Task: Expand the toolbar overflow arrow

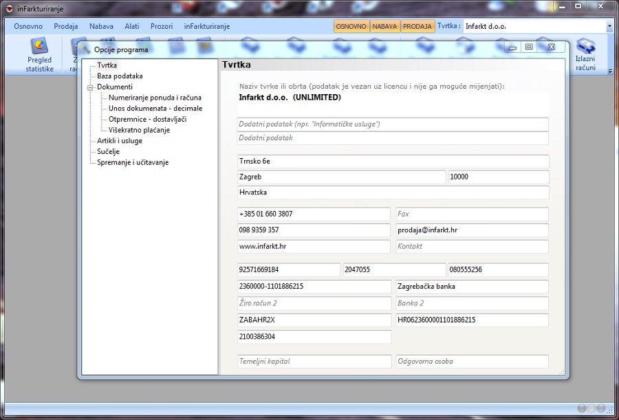Action: point(610,71)
